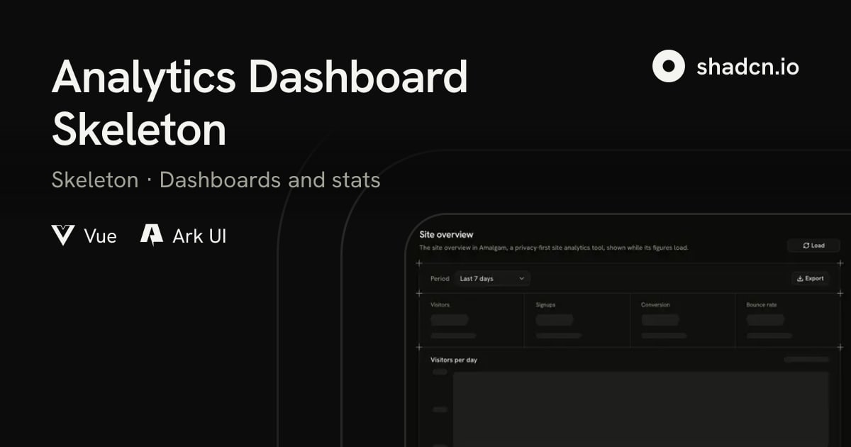851x447 pixels.
Task: Click the Vue logo icon
Action: pyautogui.click(x=63, y=236)
